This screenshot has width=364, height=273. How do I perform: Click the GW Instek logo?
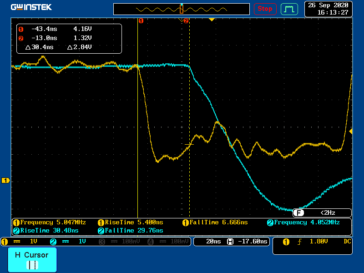point(31,7)
